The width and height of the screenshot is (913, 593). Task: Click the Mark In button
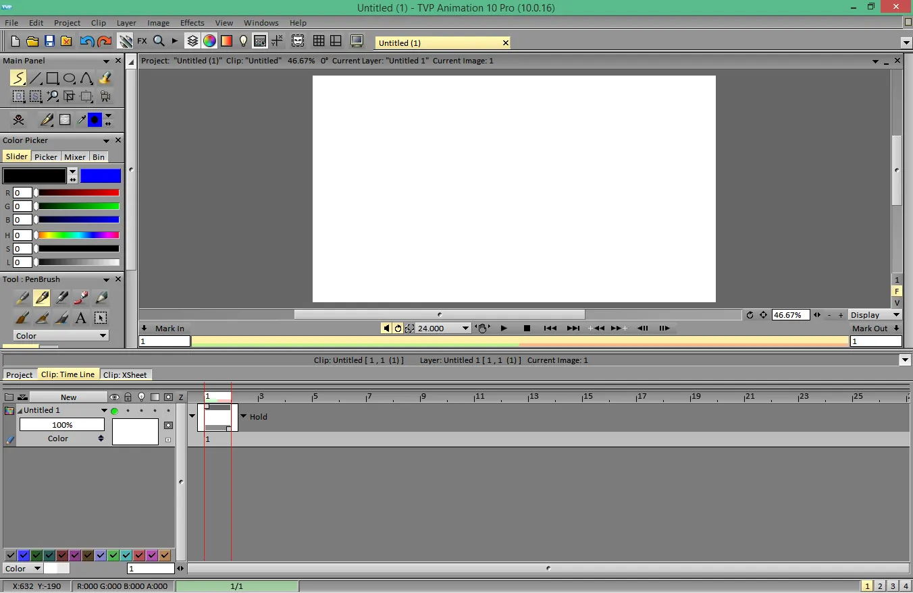169,329
